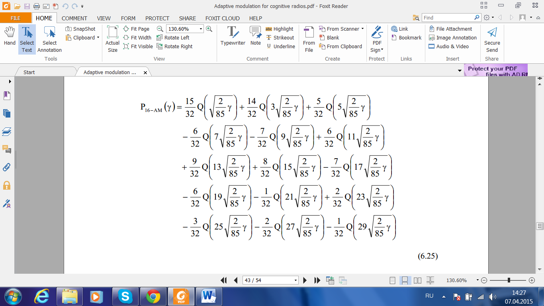Create PDF From File
The width and height of the screenshot is (544, 306).
point(309,39)
